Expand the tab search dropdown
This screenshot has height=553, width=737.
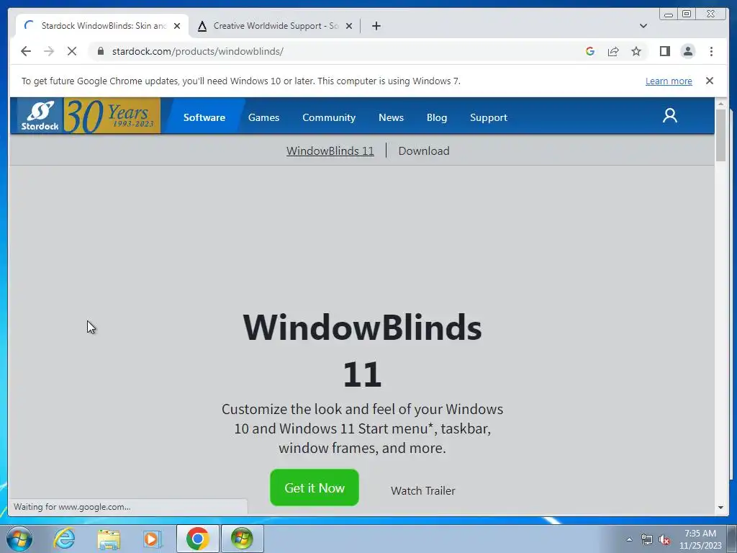[643, 26]
